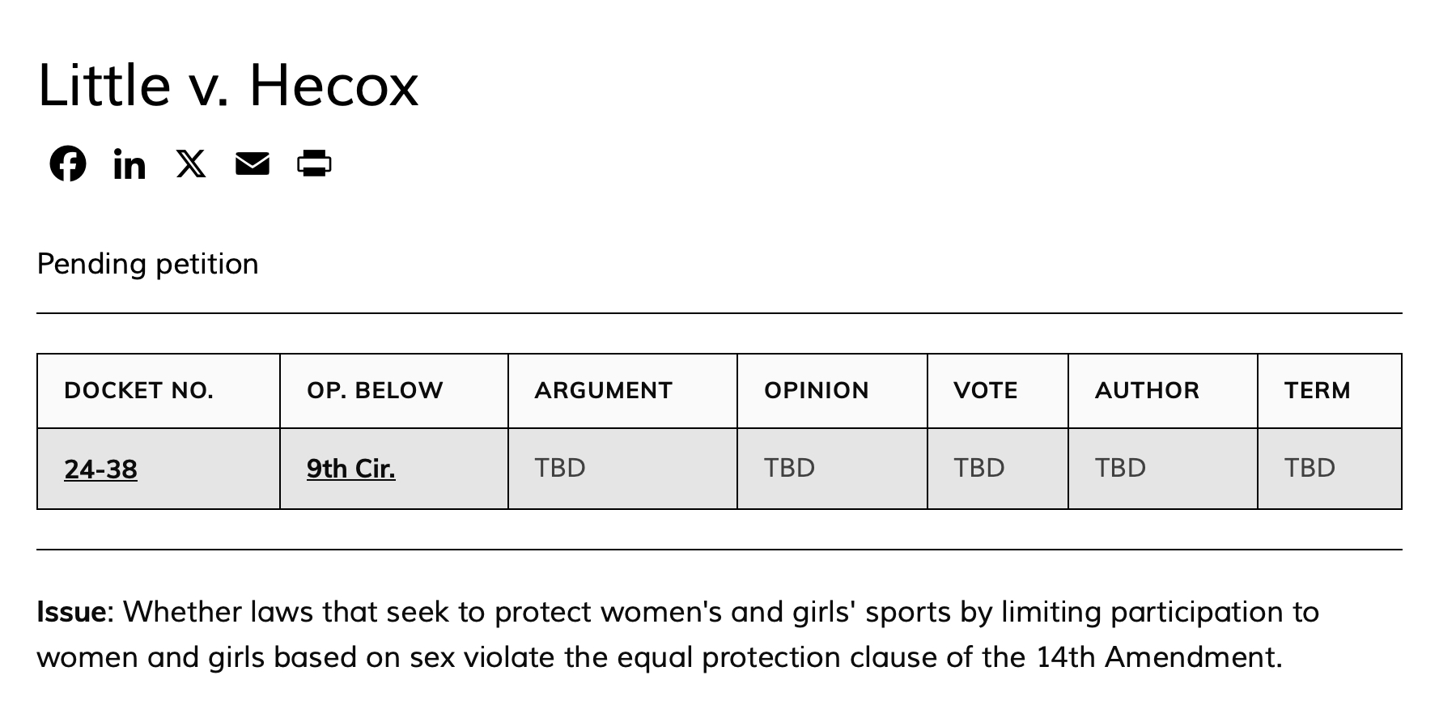Click the Argument column header
The height and width of the screenshot is (722, 1439).
click(603, 391)
